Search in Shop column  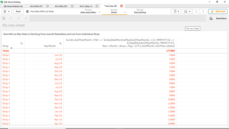(22, 44)
